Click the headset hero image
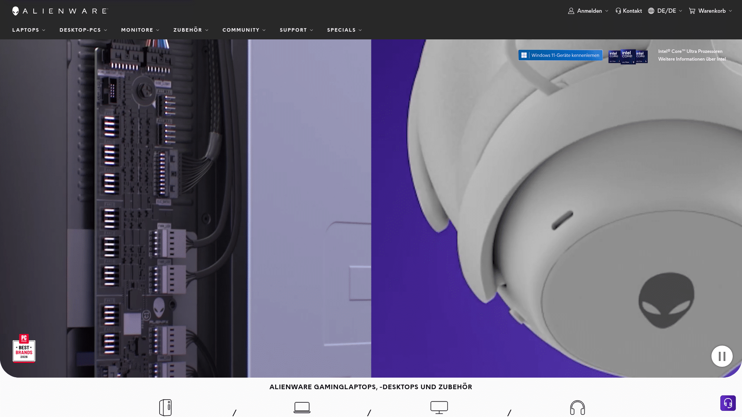The width and height of the screenshot is (742, 417). click(556, 208)
